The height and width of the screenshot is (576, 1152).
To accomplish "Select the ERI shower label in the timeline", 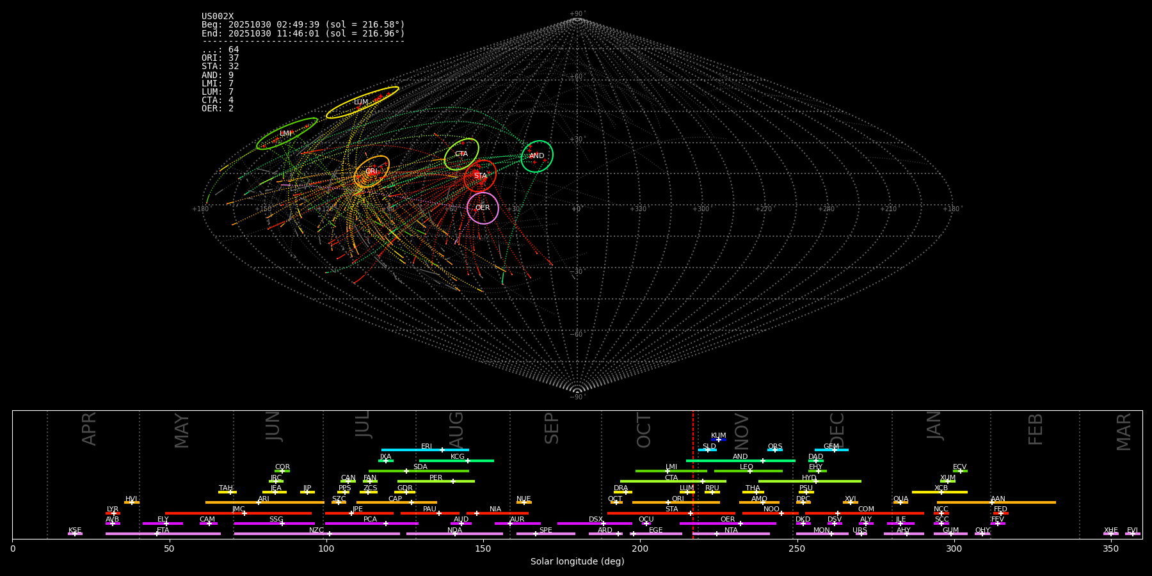I will (x=426, y=447).
